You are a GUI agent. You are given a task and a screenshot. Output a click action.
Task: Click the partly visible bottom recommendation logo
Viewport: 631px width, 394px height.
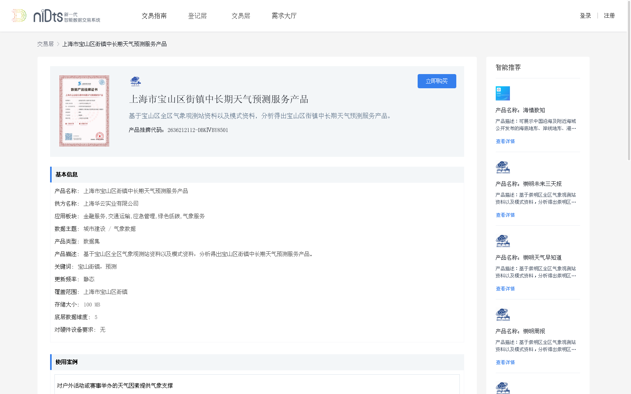[x=503, y=388]
